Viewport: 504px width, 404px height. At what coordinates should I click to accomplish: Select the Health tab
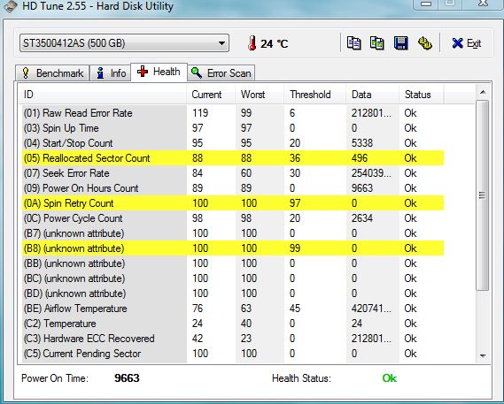point(159,72)
